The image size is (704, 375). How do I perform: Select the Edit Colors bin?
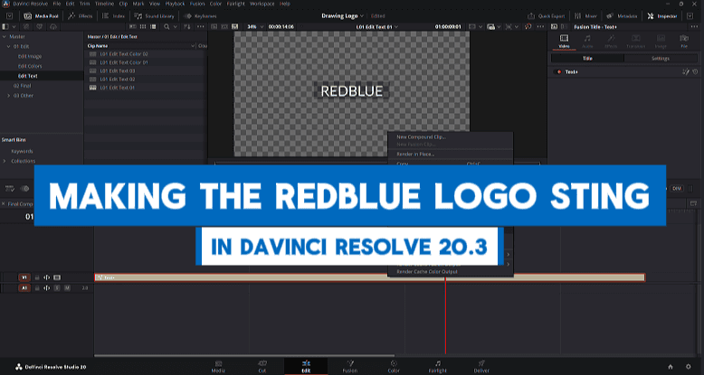pos(30,66)
